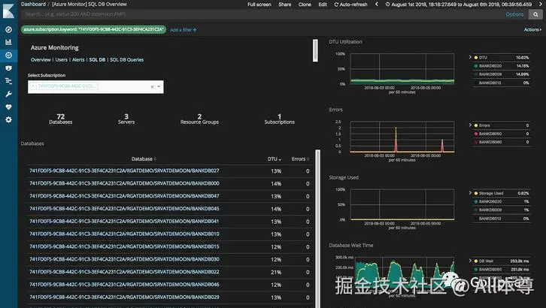The height and width of the screenshot is (308, 546).
Task: Open Dev Tools wrench icon
Action: pos(9,94)
